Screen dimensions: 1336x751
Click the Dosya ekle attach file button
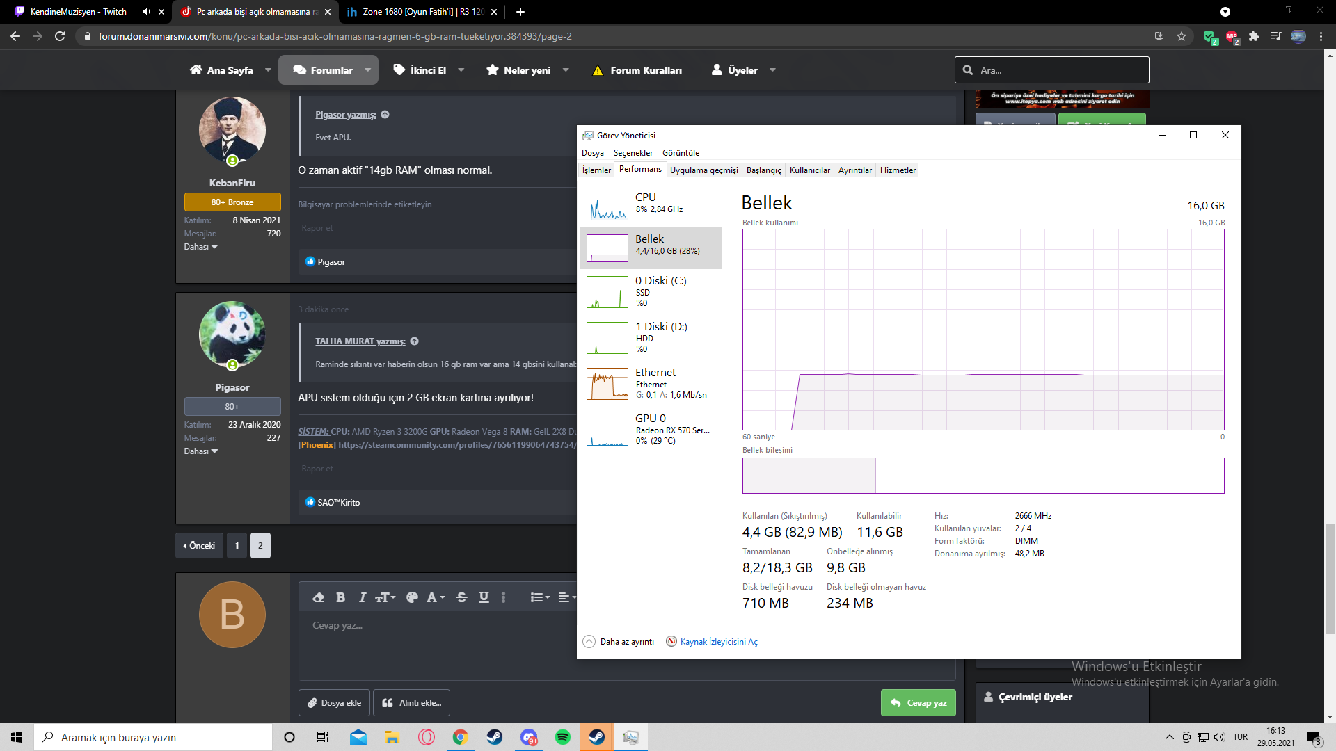click(335, 703)
